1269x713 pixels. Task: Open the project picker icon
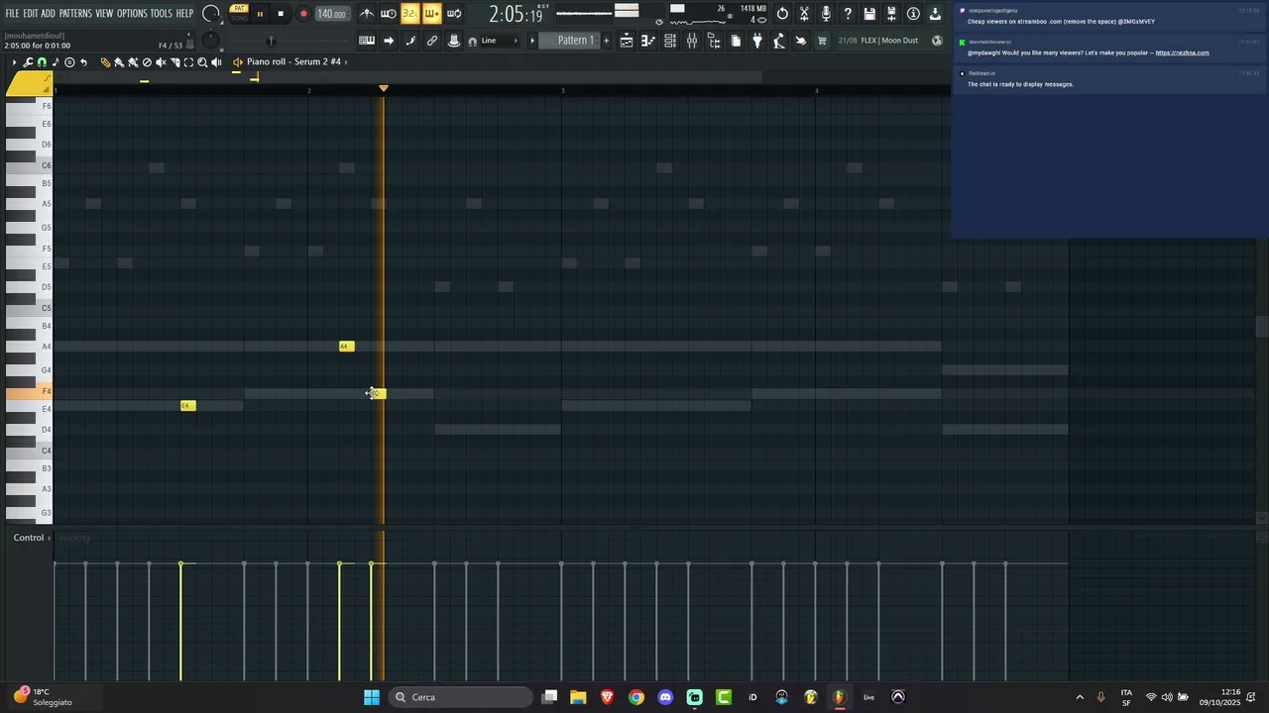click(x=736, y=41)
